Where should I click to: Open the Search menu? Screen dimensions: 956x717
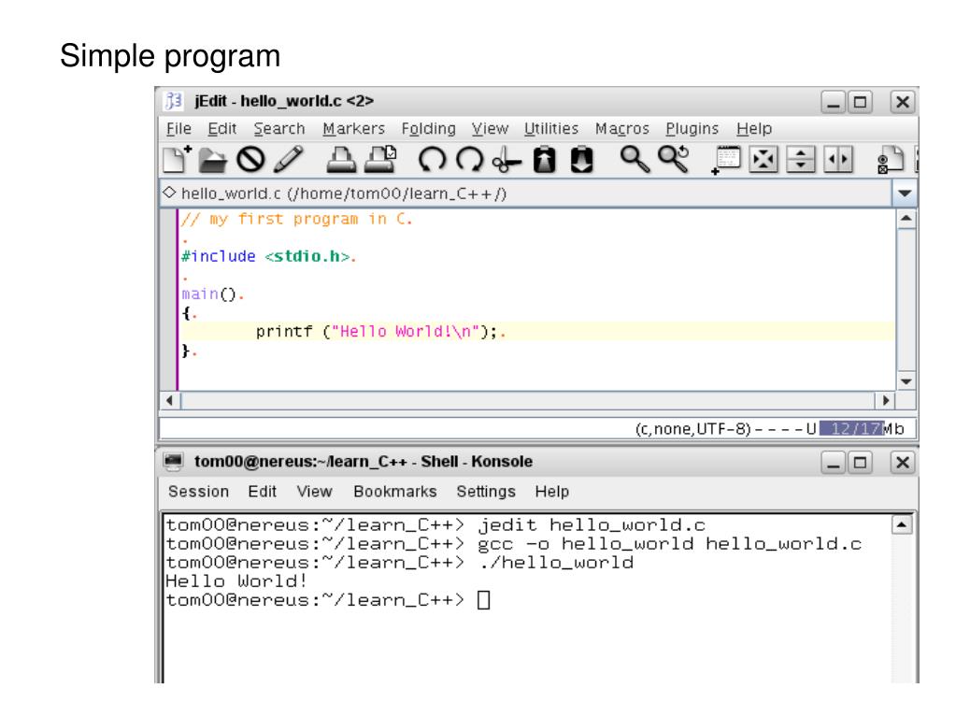click(x=279, y=129)
